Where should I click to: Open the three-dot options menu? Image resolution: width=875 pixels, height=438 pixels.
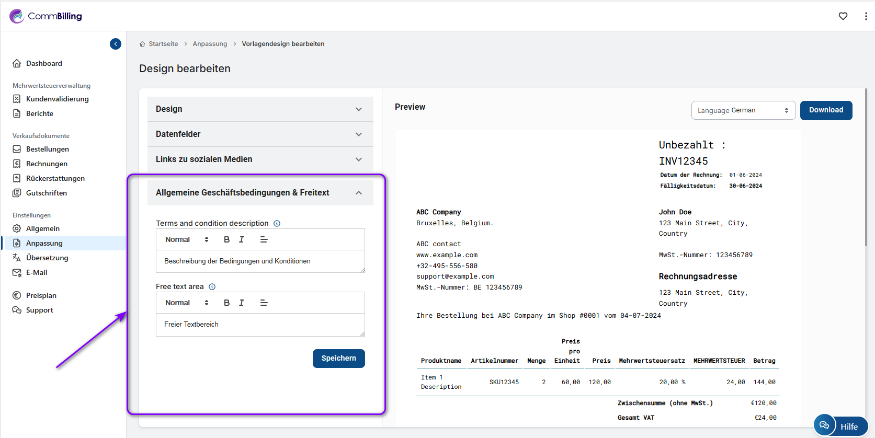click(x=866, y=16)
